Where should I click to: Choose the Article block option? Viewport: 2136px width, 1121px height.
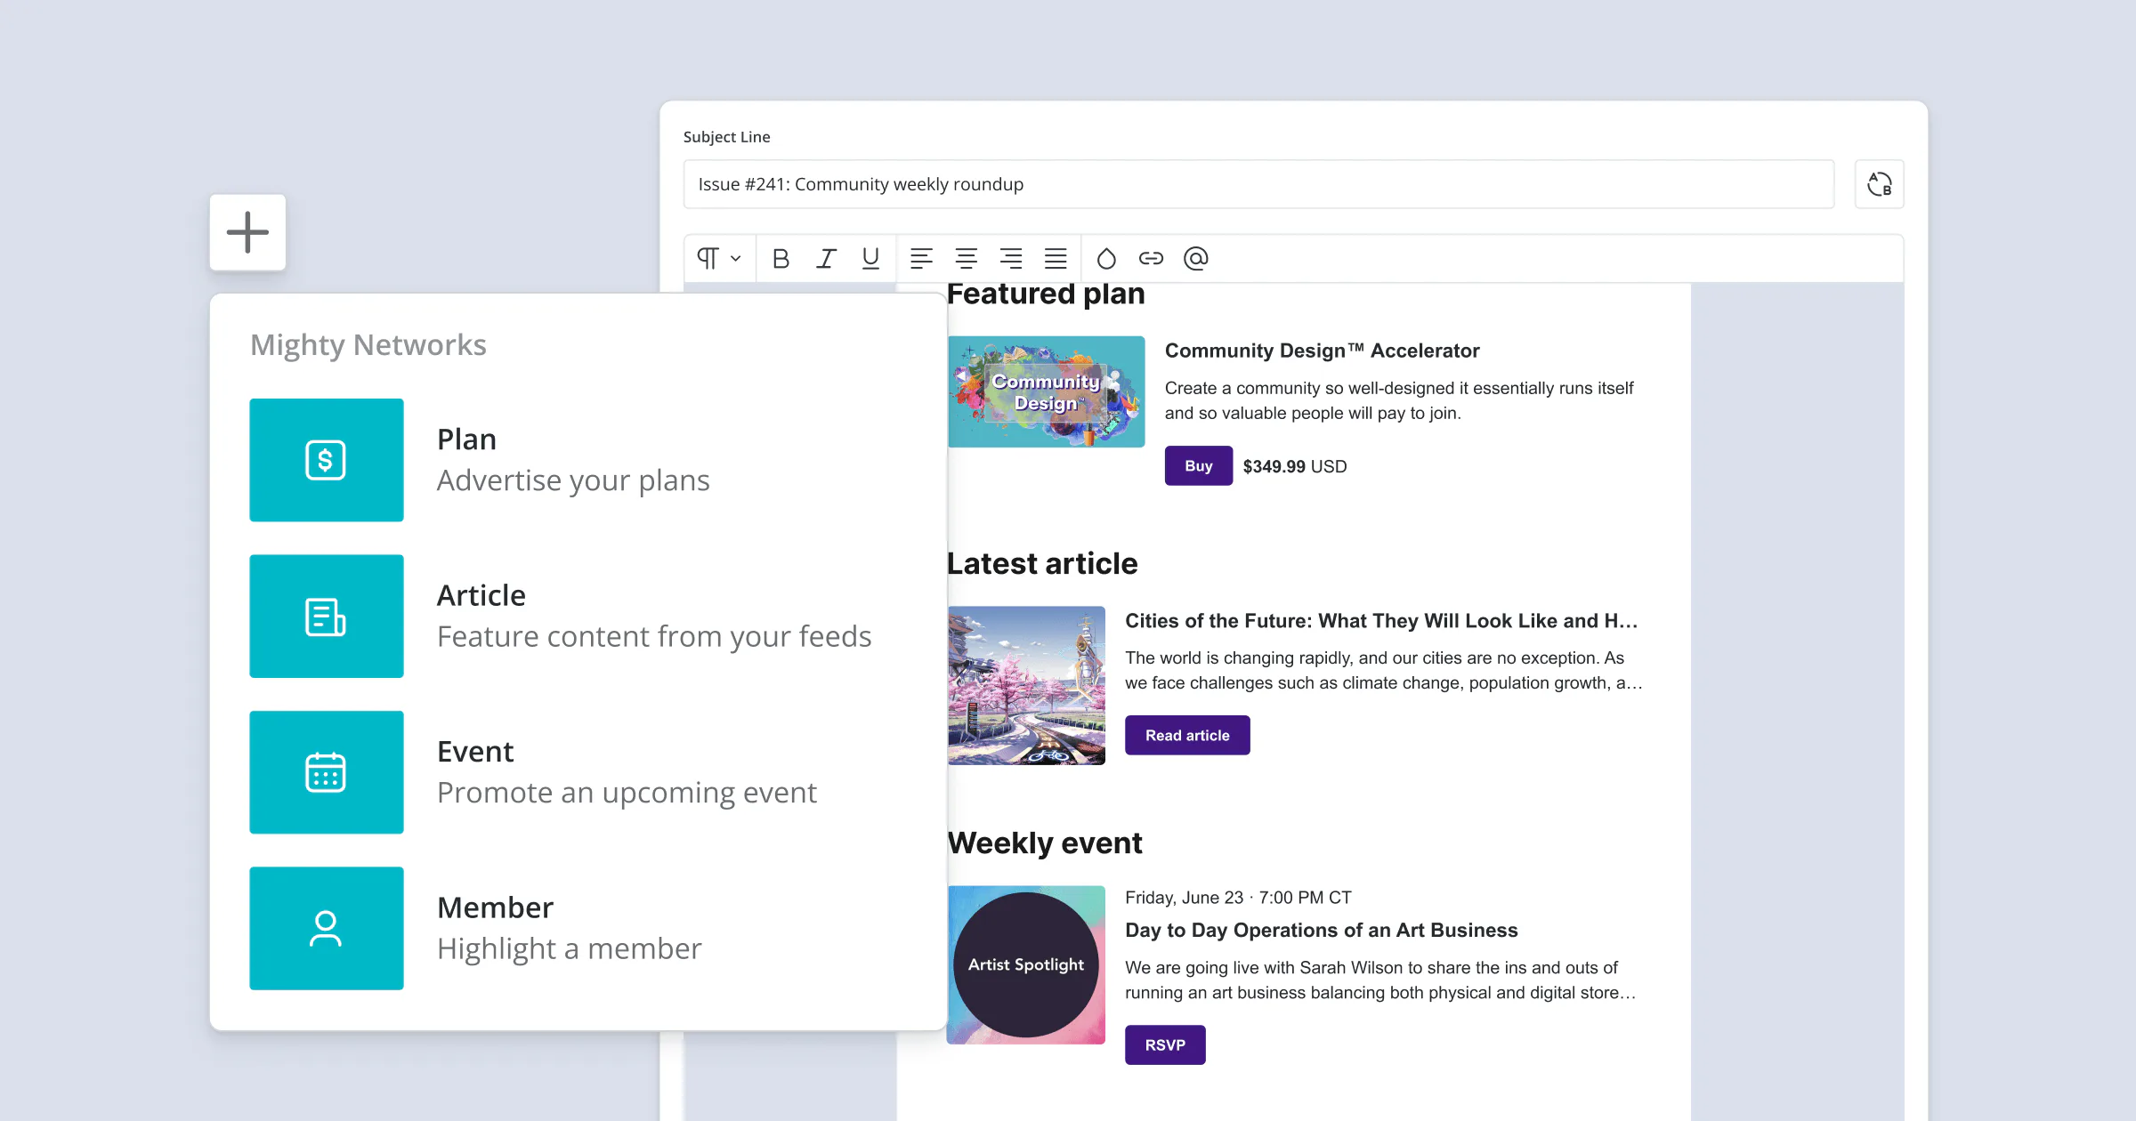pyautogui.click(x=327, y=617)
